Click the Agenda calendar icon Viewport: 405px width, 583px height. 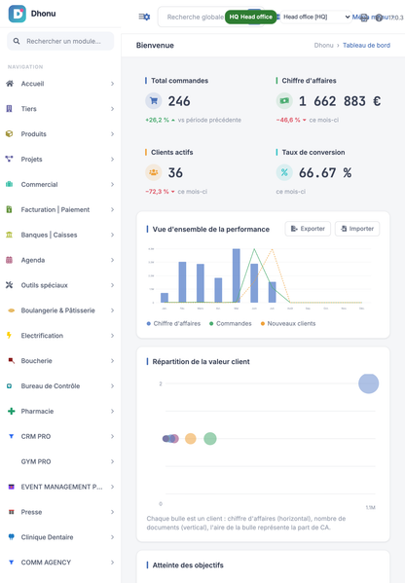click(x=10, y=260)
